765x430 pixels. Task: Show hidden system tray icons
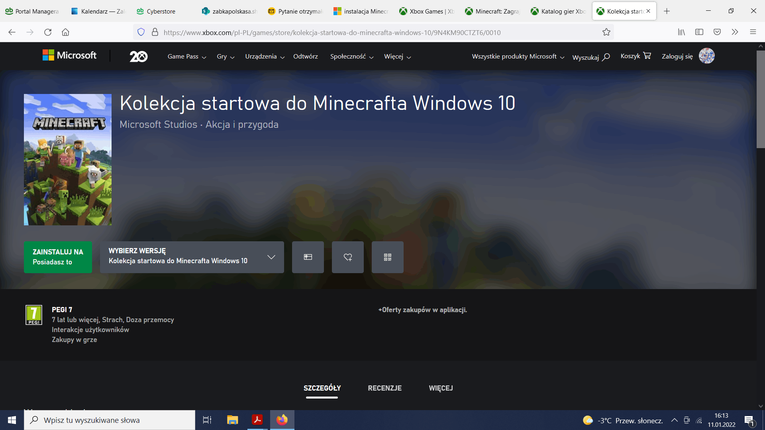click(x=675, y=420)
